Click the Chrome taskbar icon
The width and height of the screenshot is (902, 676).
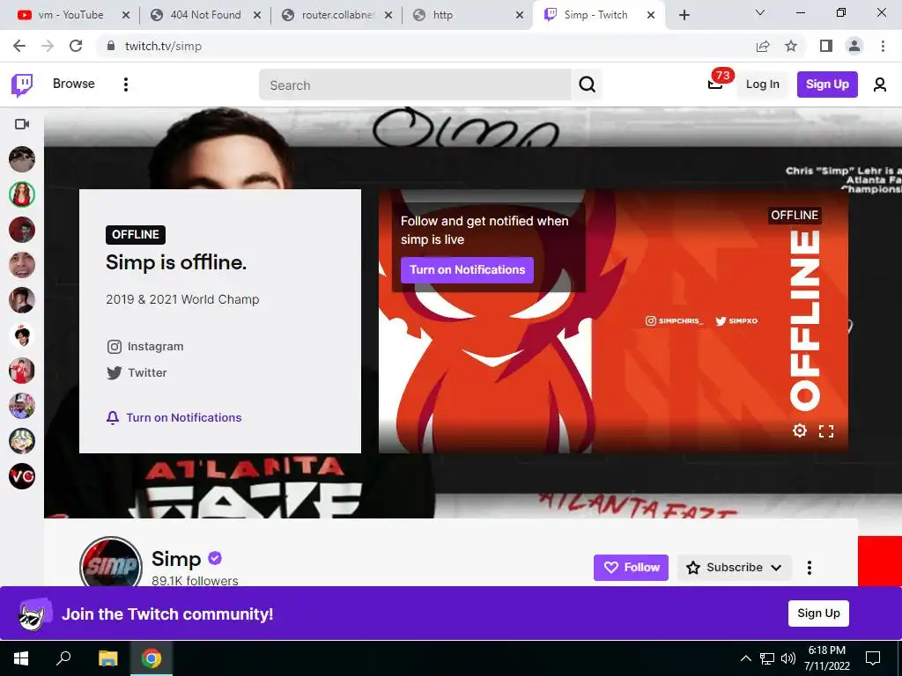pos(152,658)
